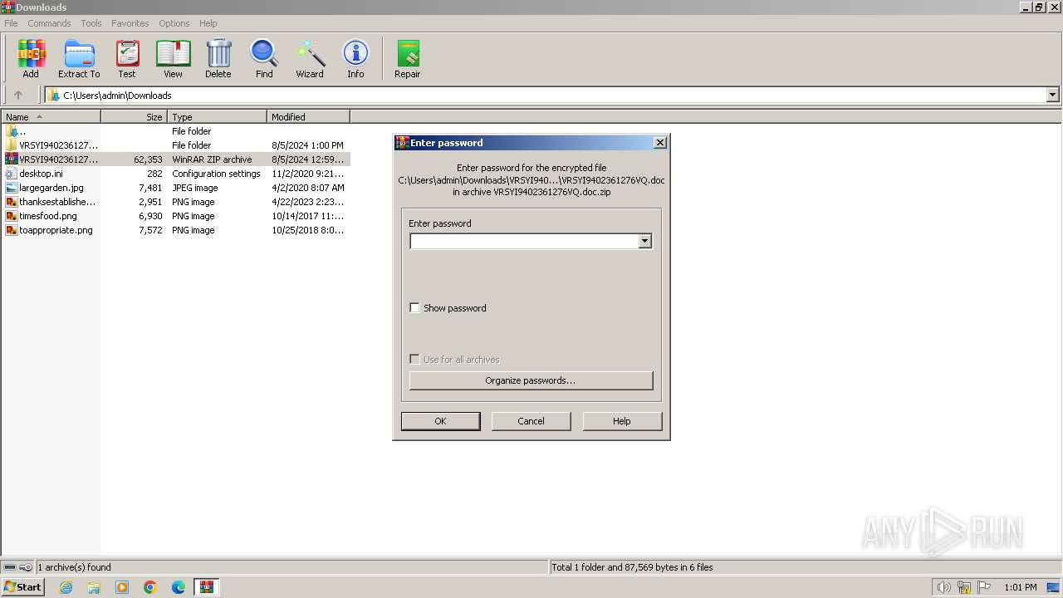Click the Delete trash icon
Image resolution: width=1063 pixels, height=598 pixels.
218,58
